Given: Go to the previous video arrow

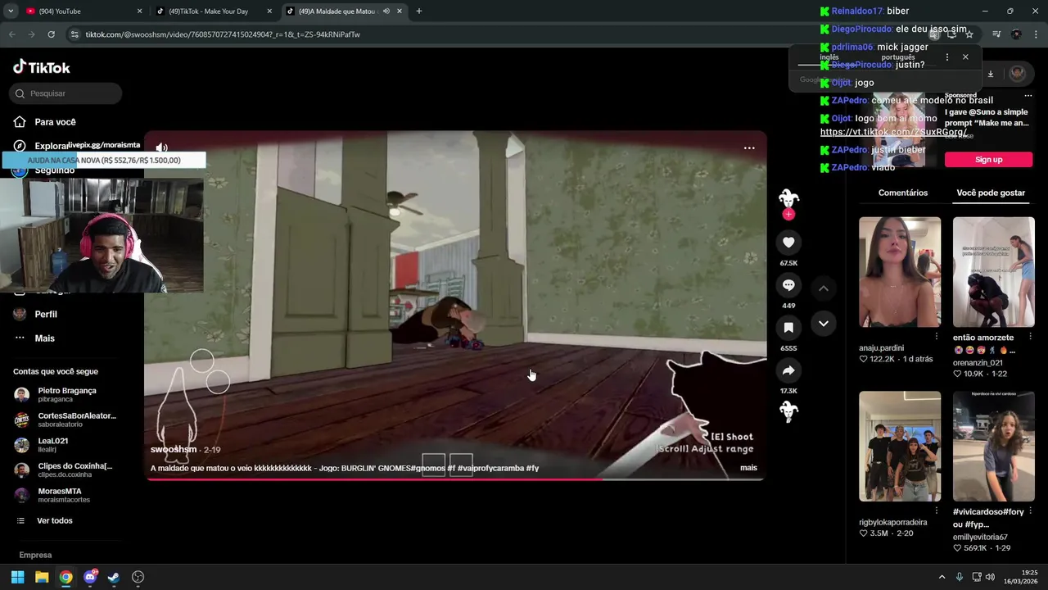Looking at the screenshot, I should click(824, 288).
